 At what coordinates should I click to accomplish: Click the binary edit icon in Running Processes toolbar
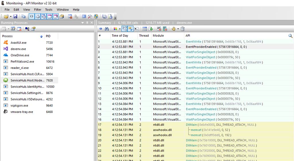pos(13,29)
